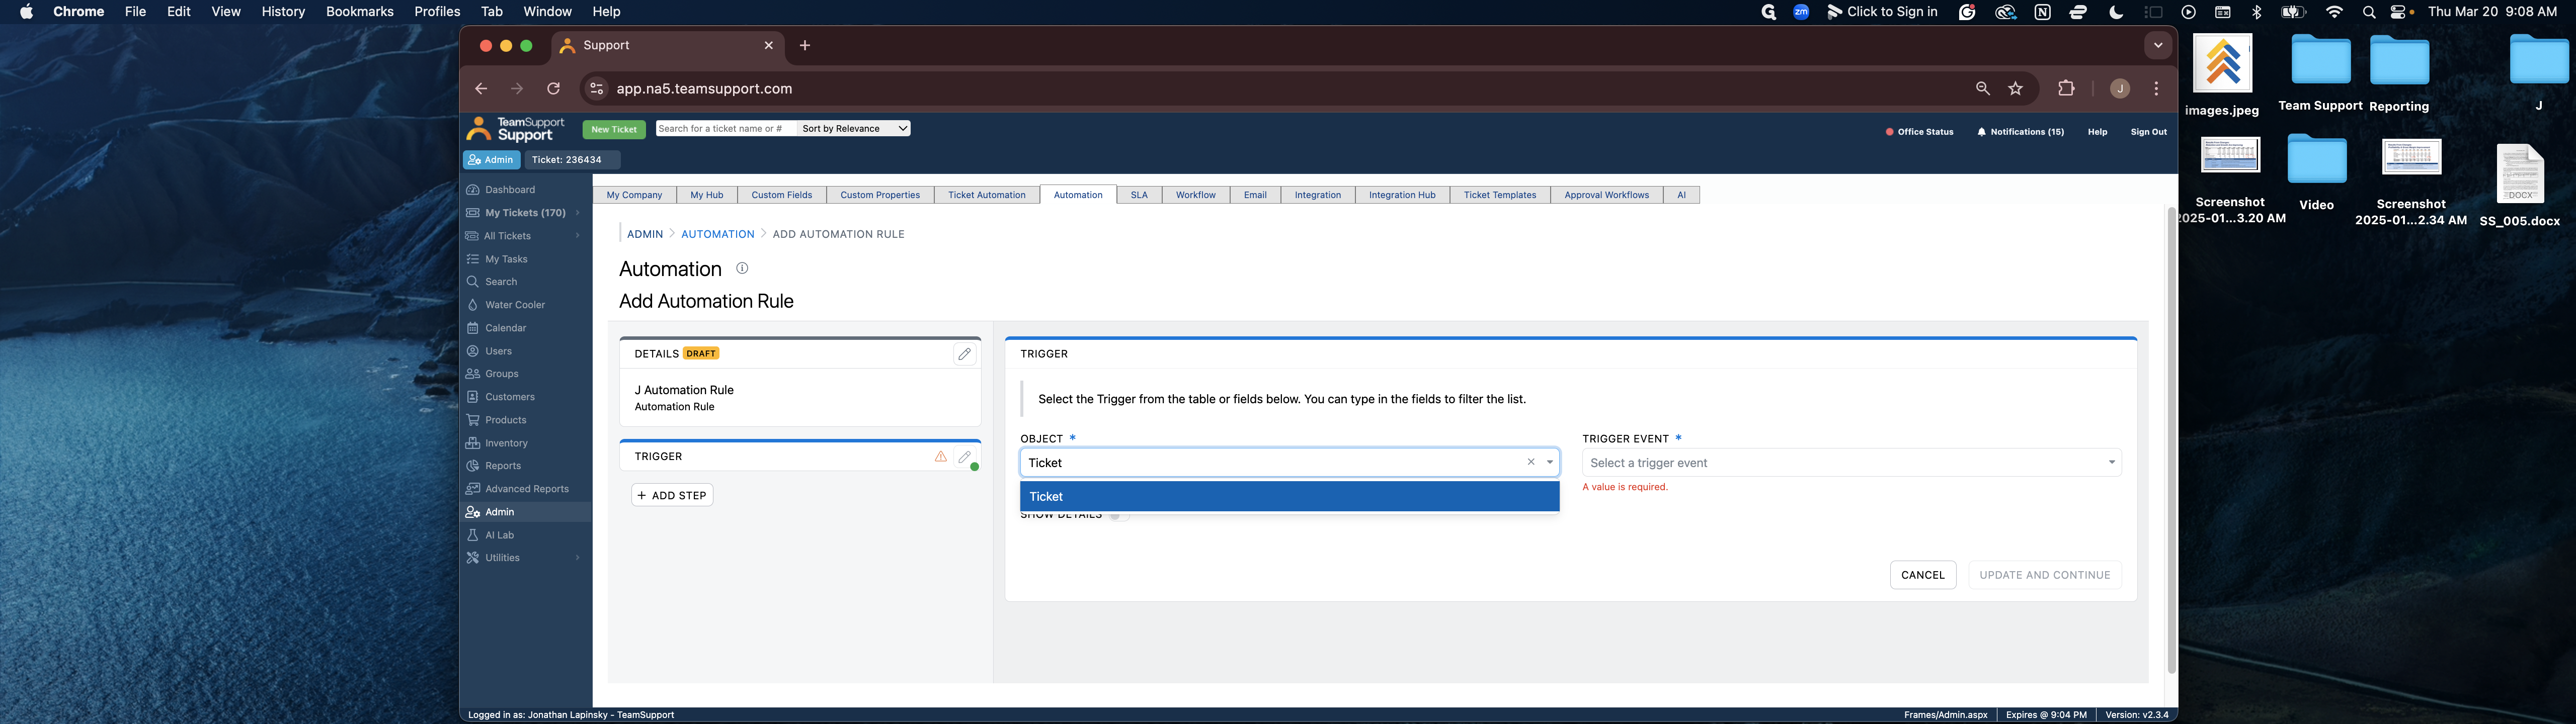Click the Trigger step pencil edit icon
Viewport: 2576px width, 724px height.
(964, 456)
